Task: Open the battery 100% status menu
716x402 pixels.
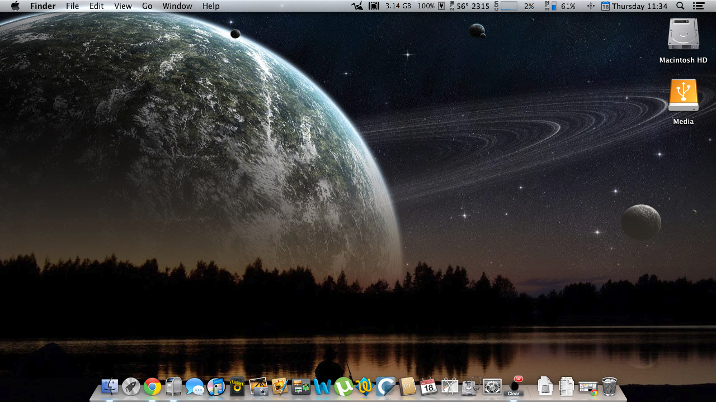Action: pyautogui.click(x=431, y=6)
